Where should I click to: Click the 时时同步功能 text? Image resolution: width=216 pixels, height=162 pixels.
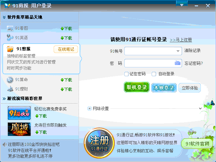coord(19,68)
